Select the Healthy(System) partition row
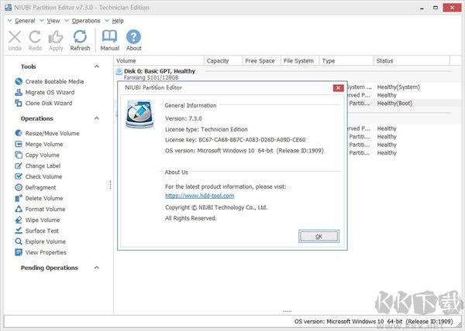 point(398,87)
